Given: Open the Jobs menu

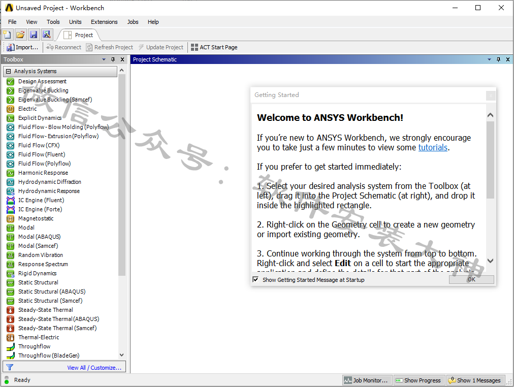Looking at the screenshot, I should click(133, 22).
